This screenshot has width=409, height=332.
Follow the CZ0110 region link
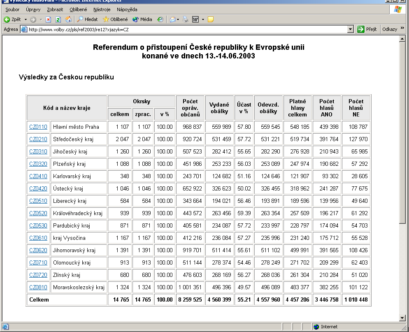[38, 127]
